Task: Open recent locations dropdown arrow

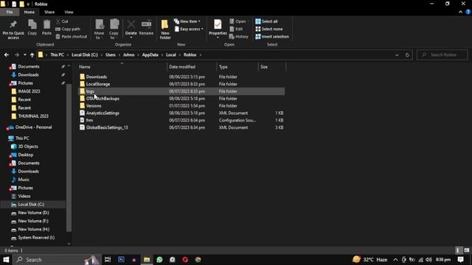Action: (24, 55)
